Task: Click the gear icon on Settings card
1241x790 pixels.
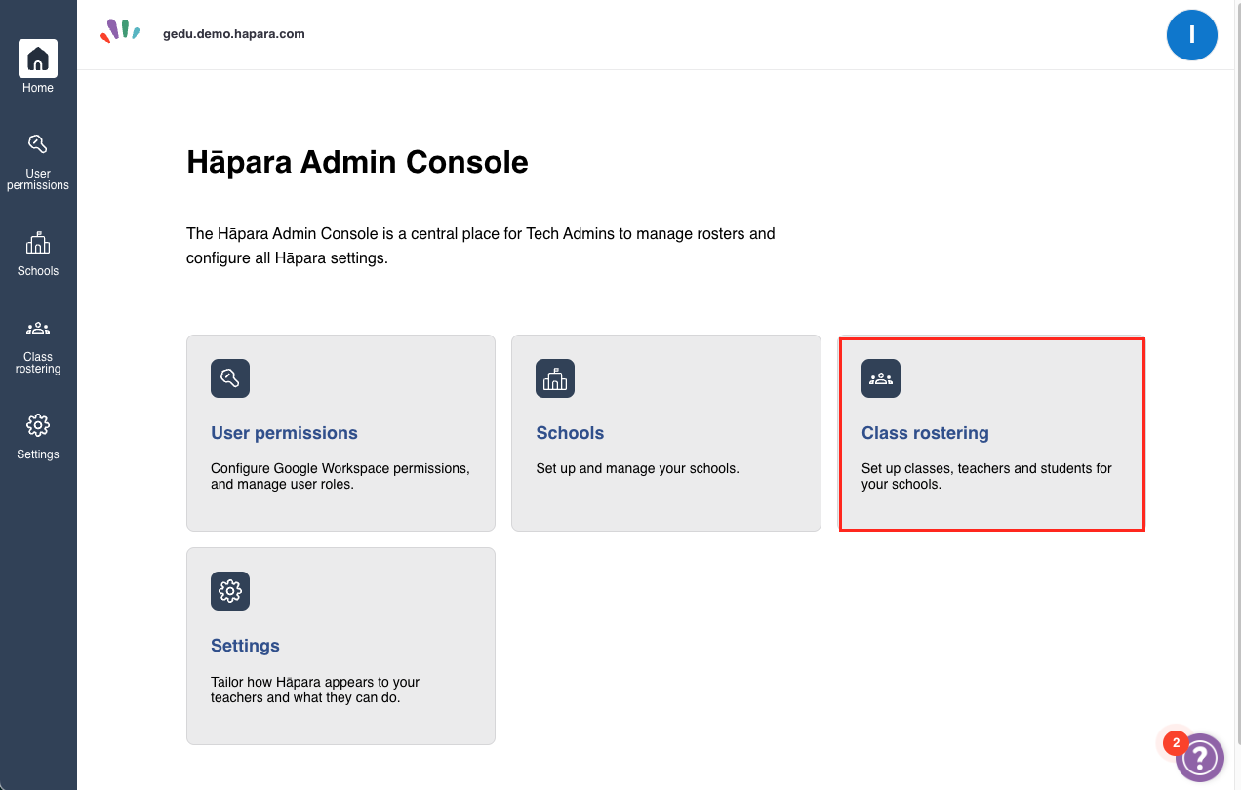Action: pos(229,591)
